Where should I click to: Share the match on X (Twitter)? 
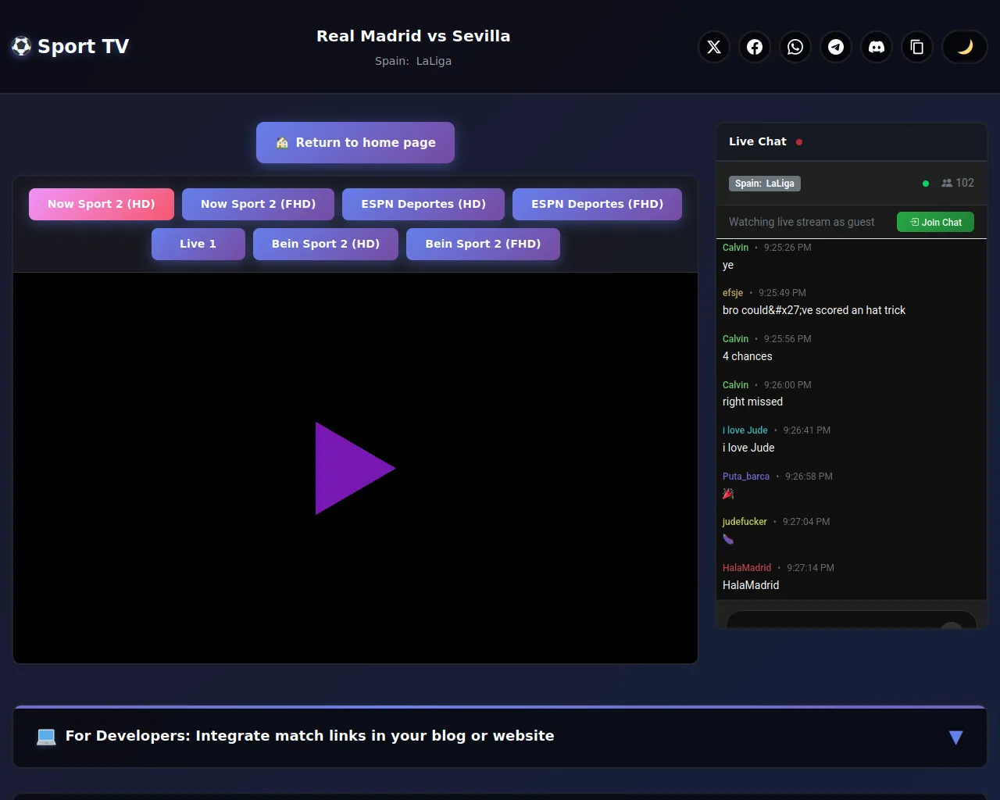pyautogui.click(x=714, y=47)
